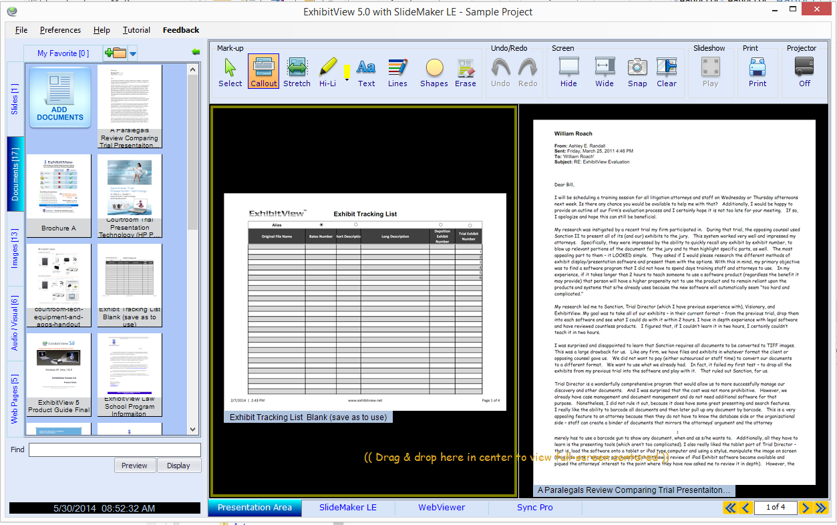Open the highlighter color dropdown
Viewport: 837px width, 525px height.
coord(347,79)
